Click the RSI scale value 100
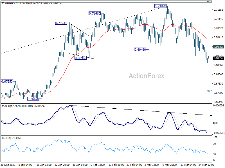Screen dimensions: 225x168 (215, 137)
